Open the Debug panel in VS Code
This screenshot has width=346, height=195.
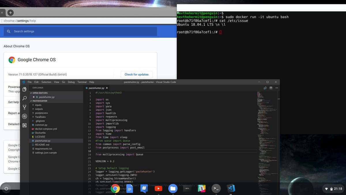click(25, 116)
